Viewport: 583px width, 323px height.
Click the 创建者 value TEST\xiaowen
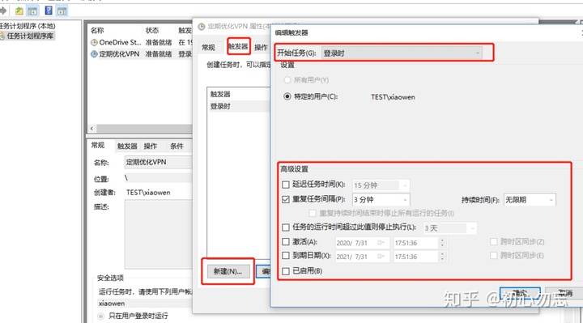[148, 193]
